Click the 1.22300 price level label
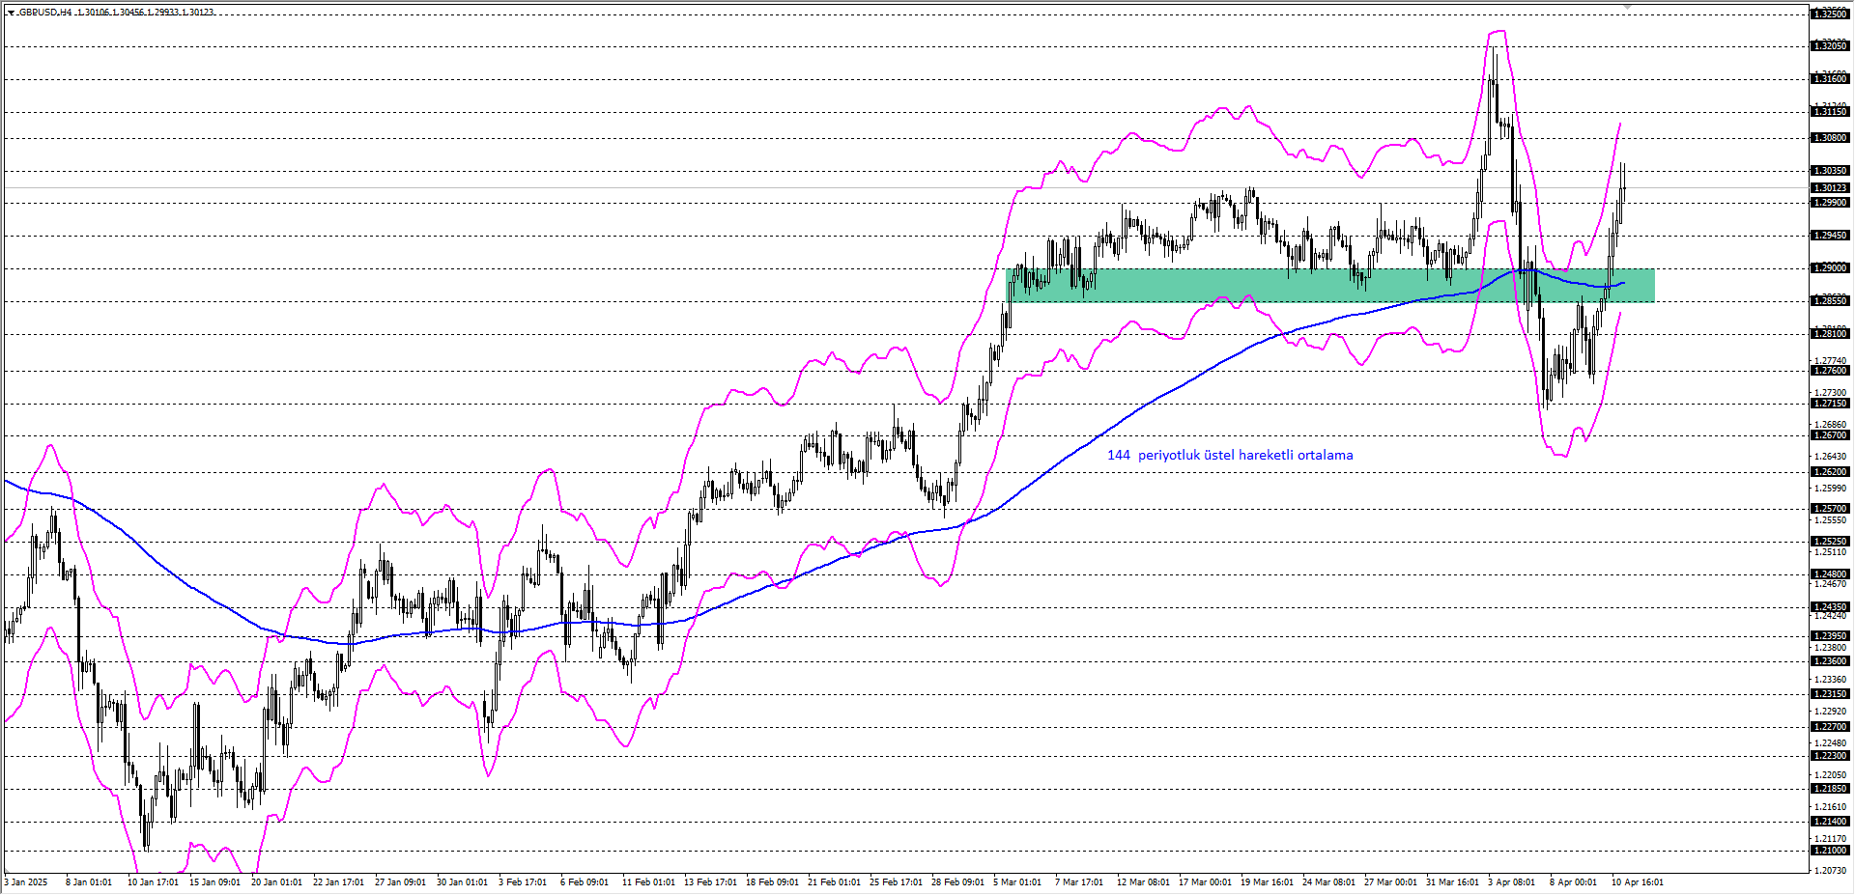 point(1830,756)
